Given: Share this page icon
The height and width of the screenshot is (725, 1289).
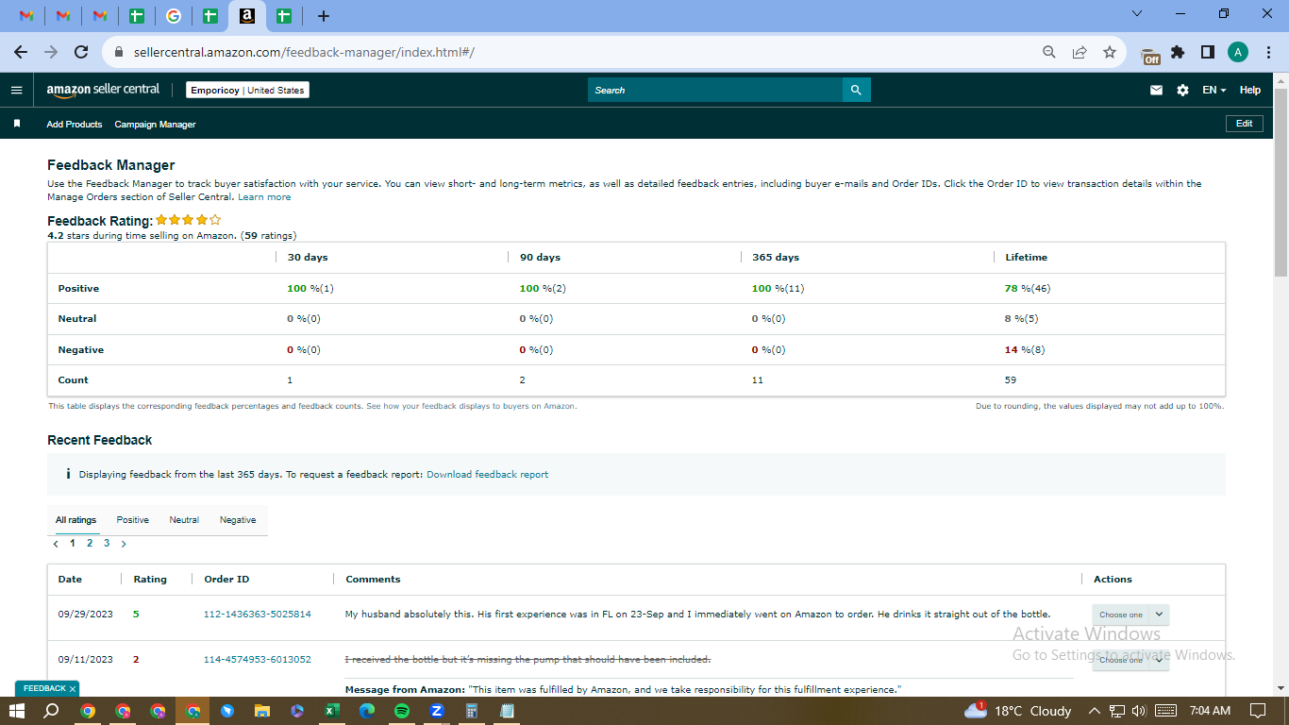Looking at the screenshot, I should pos(1080,52).
